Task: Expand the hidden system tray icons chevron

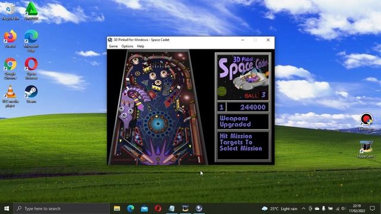Action: (304, 209)
